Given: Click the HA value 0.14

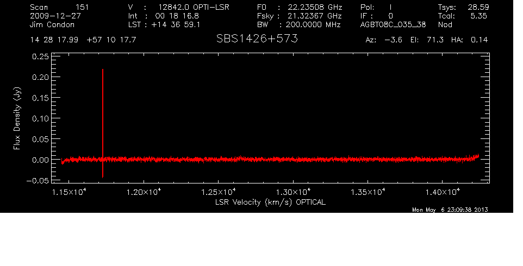Looking at the screenshot, I should tap(480, 40).
